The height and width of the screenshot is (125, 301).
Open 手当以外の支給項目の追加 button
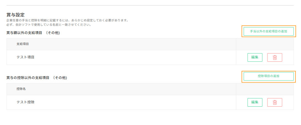point(269,32)
